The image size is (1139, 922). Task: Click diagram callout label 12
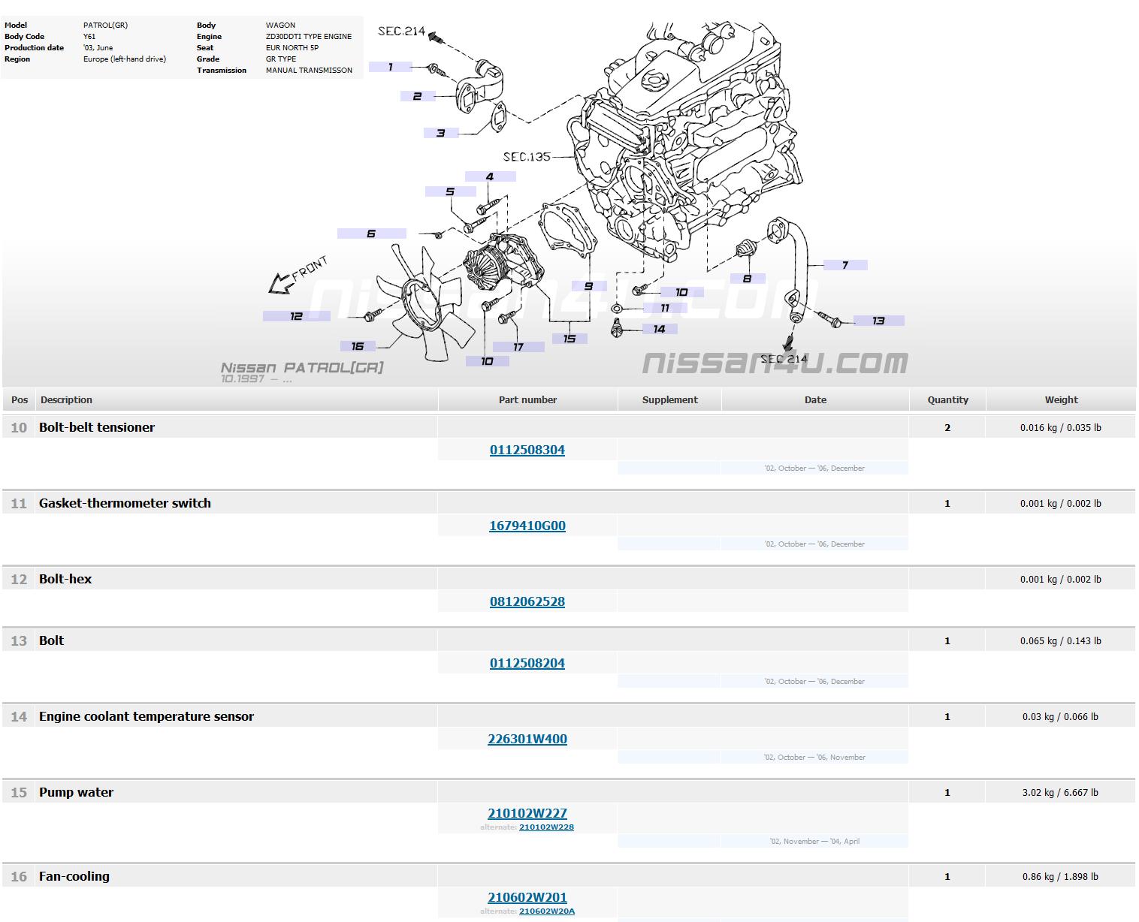[296, 316]
